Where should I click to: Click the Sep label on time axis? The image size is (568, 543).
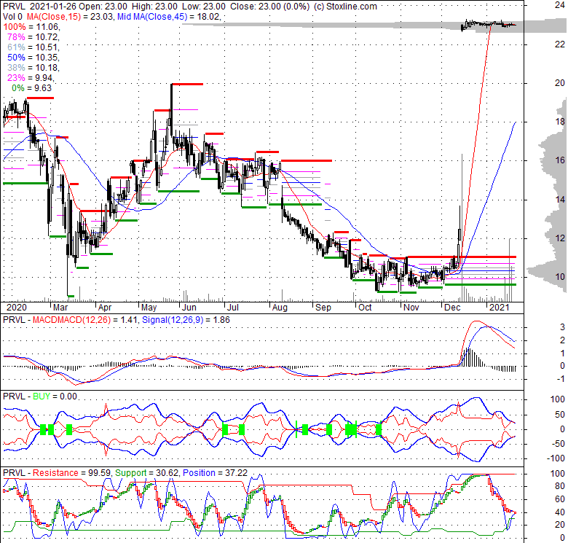[323, 308]
